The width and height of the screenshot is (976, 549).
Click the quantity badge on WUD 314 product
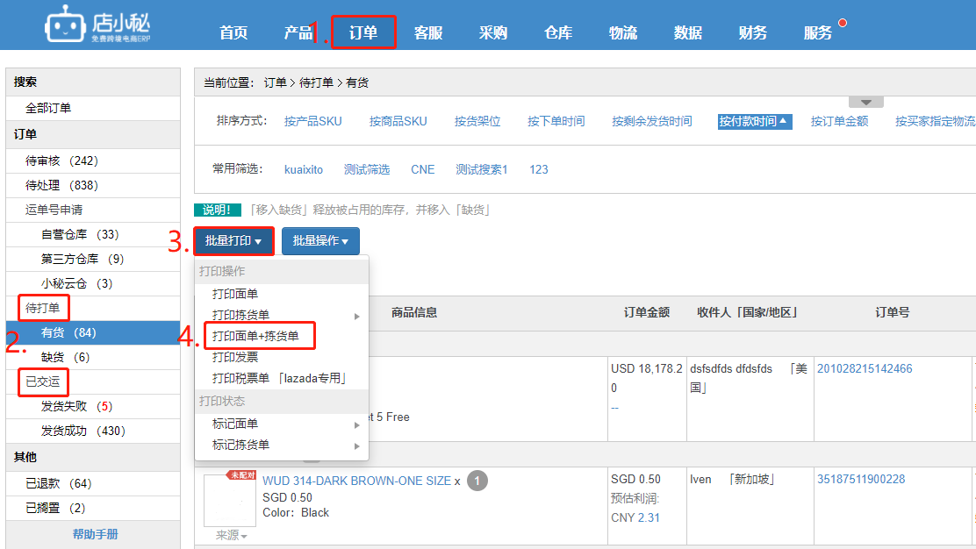coord(477,481)
